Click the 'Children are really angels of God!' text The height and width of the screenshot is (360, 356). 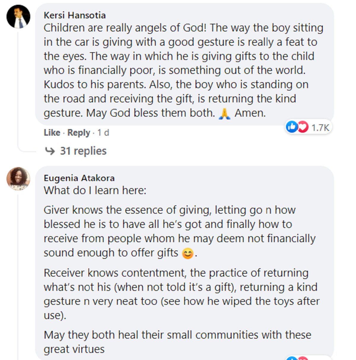tap(125, 28)
